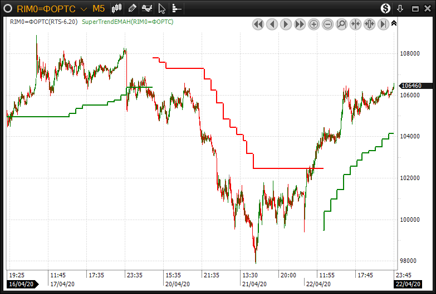The height and width of the screenshot is (294, 436).
Task: Step chart one bar back
Action: (272, 24)
